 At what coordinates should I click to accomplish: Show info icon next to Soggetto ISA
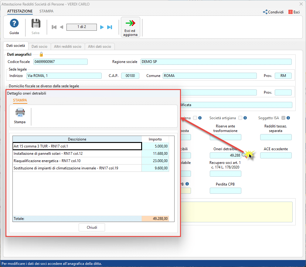[288, 118]
